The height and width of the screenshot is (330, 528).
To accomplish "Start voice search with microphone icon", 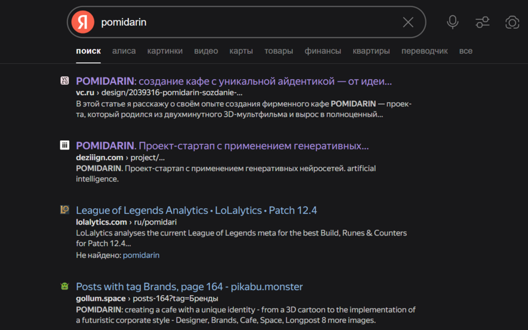I will [x=452, y=22].
